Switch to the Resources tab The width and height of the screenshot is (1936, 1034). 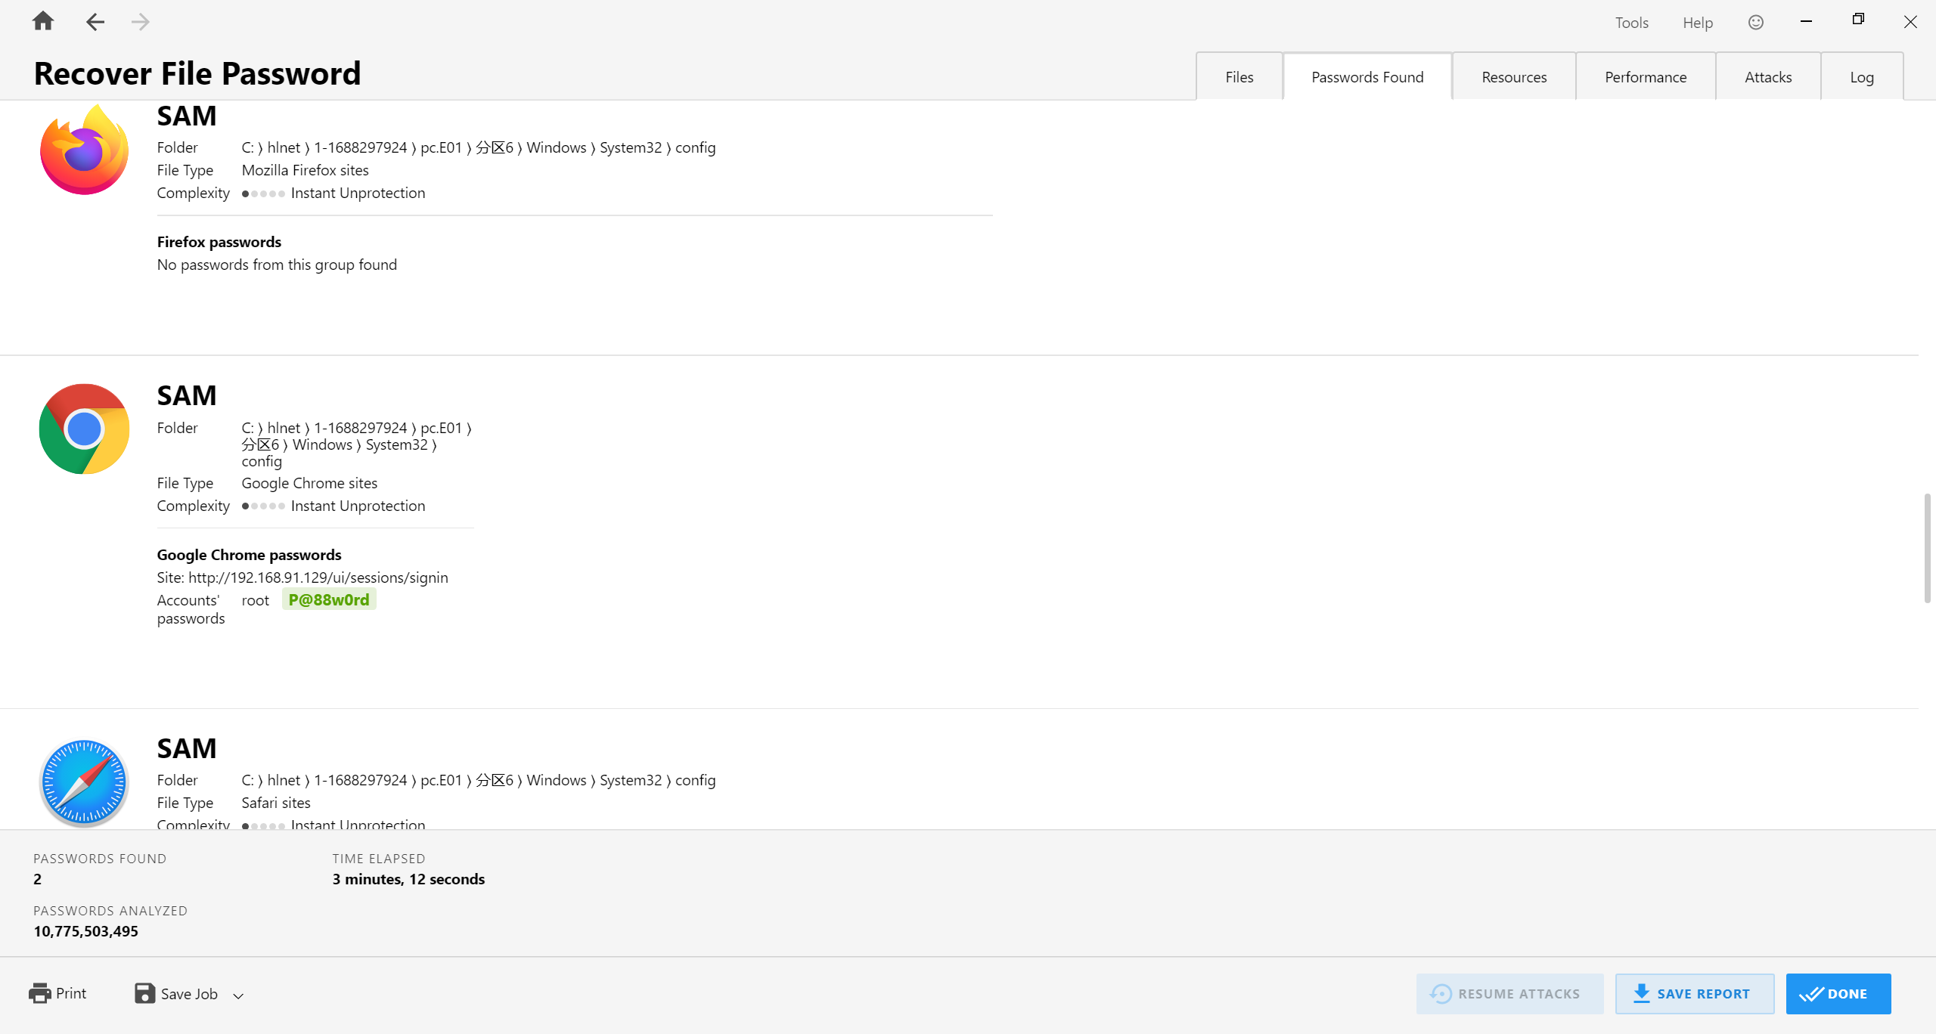[x=1513, y=77]
